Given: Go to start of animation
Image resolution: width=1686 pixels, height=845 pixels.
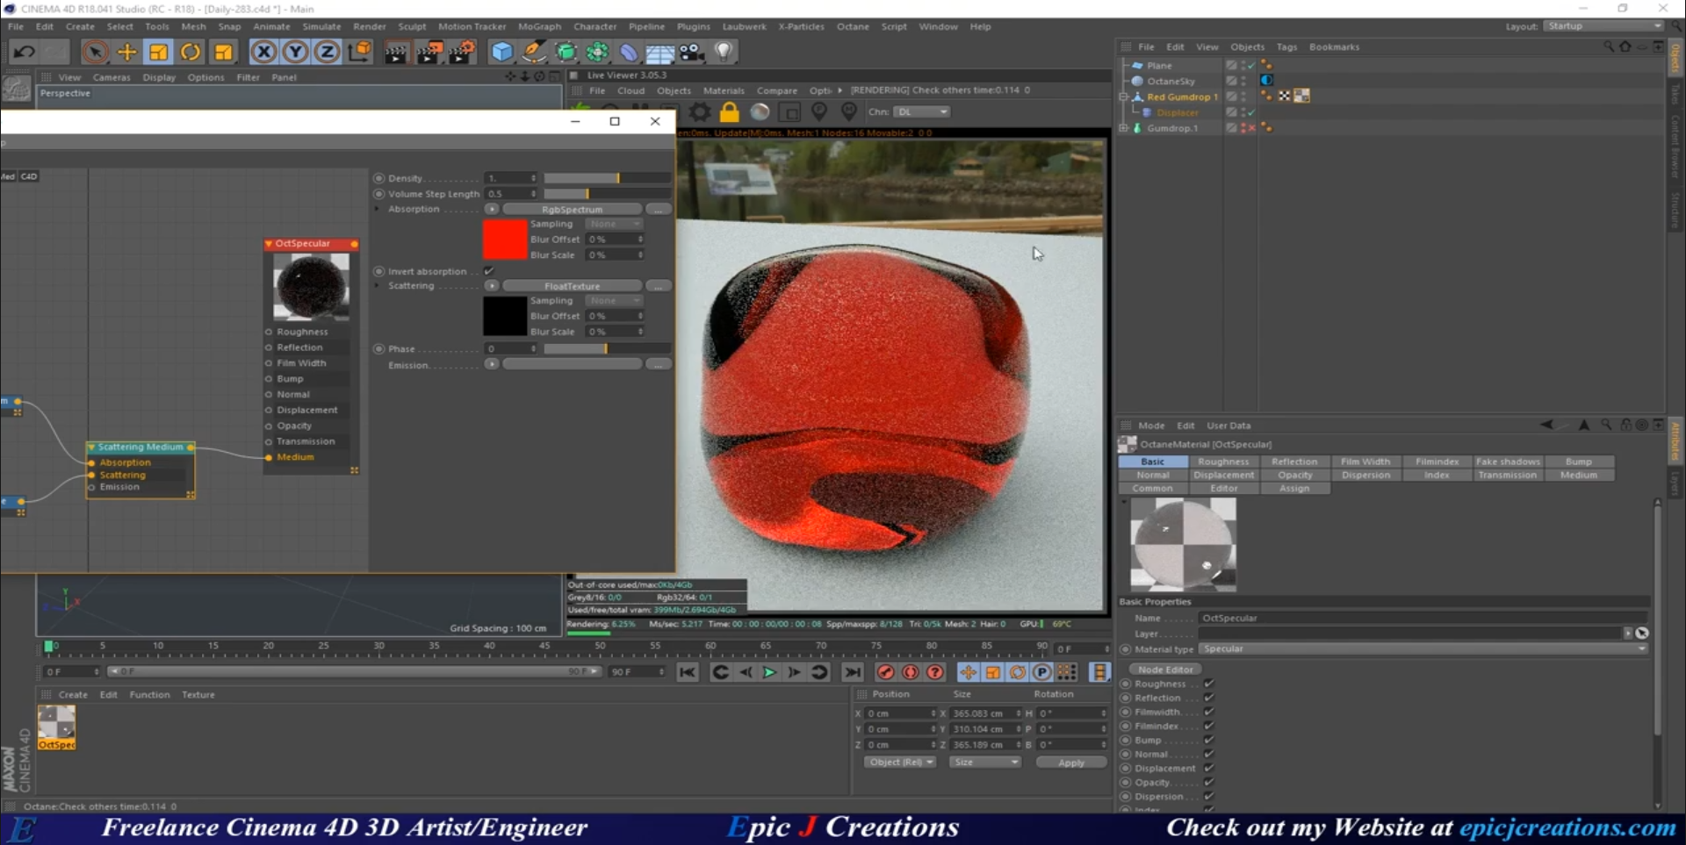Looking at the screenshot, I should click(688, 672).
